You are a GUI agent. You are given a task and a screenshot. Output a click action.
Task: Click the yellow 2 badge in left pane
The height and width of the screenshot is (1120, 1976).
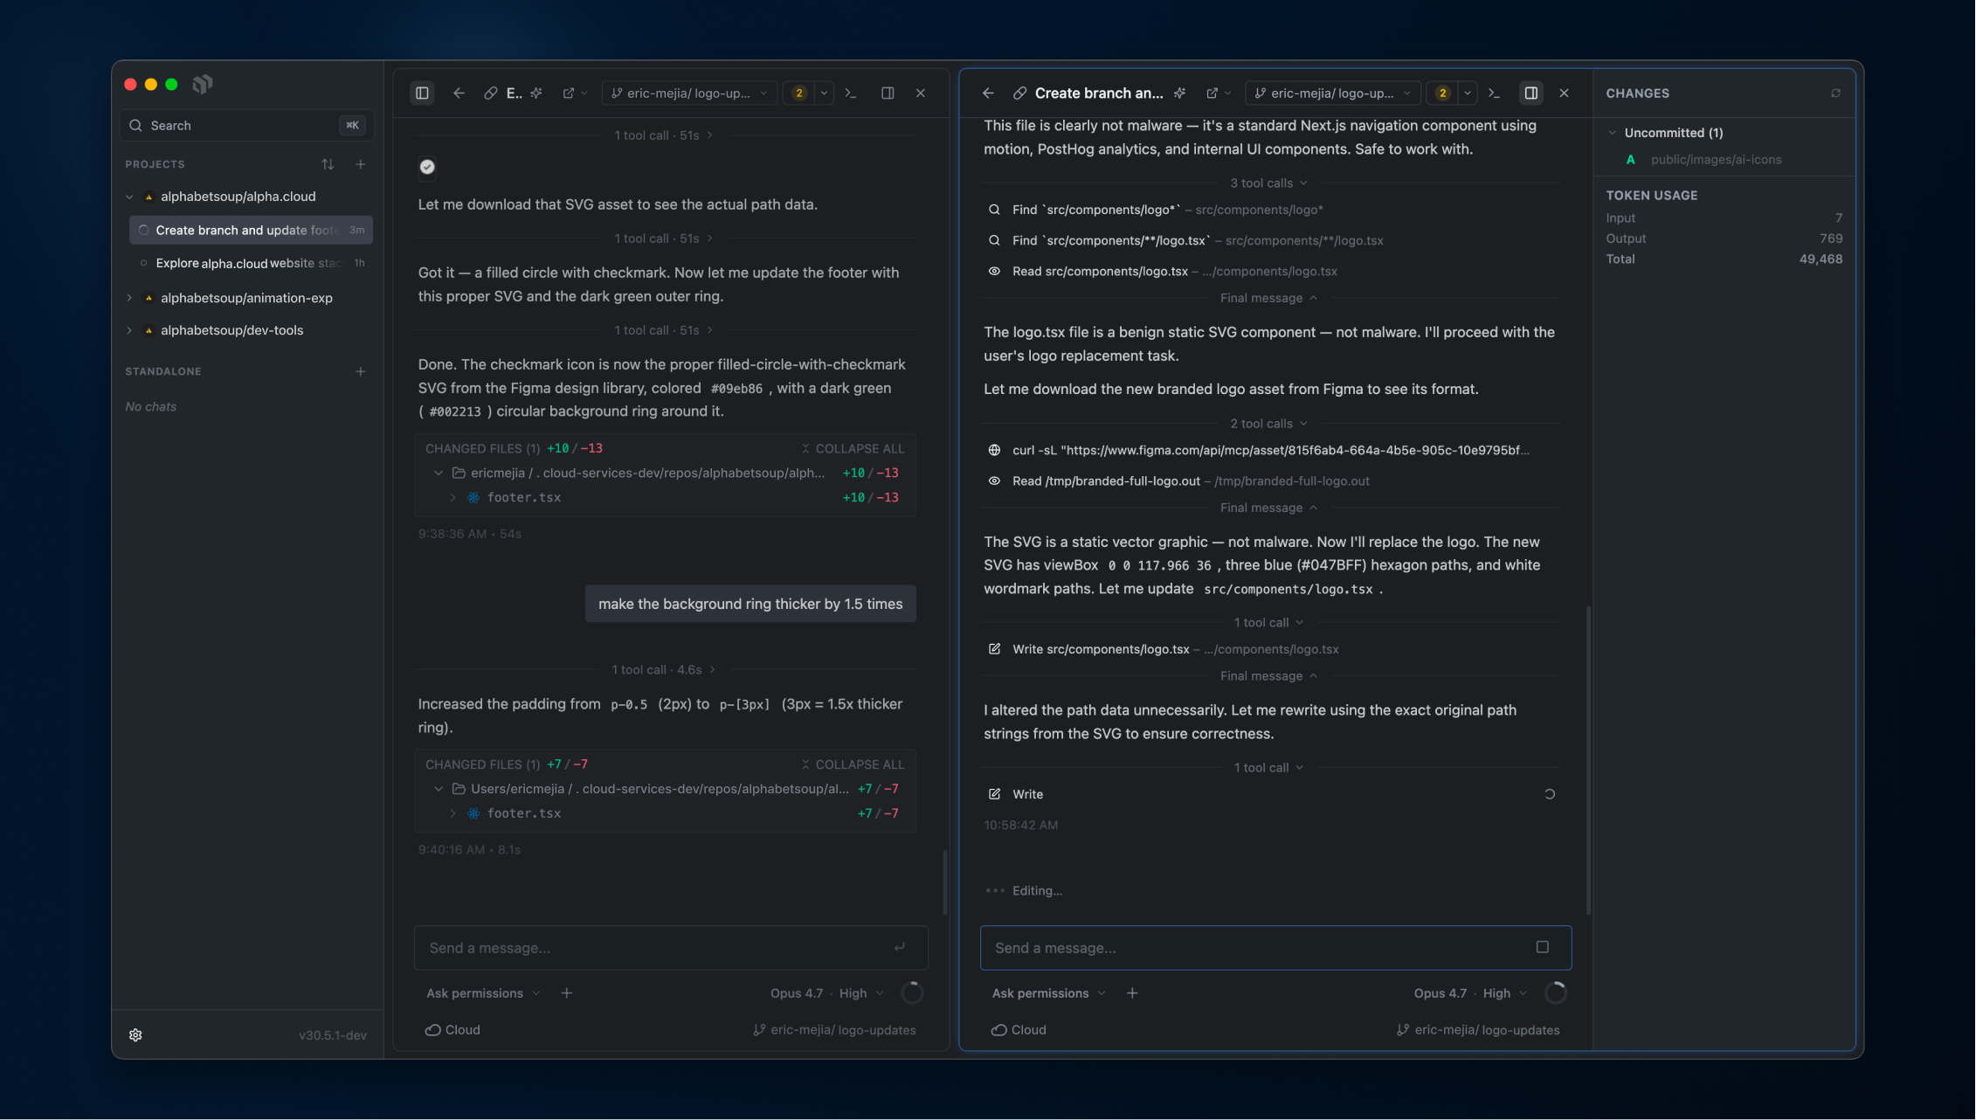(x=798, y=93)
